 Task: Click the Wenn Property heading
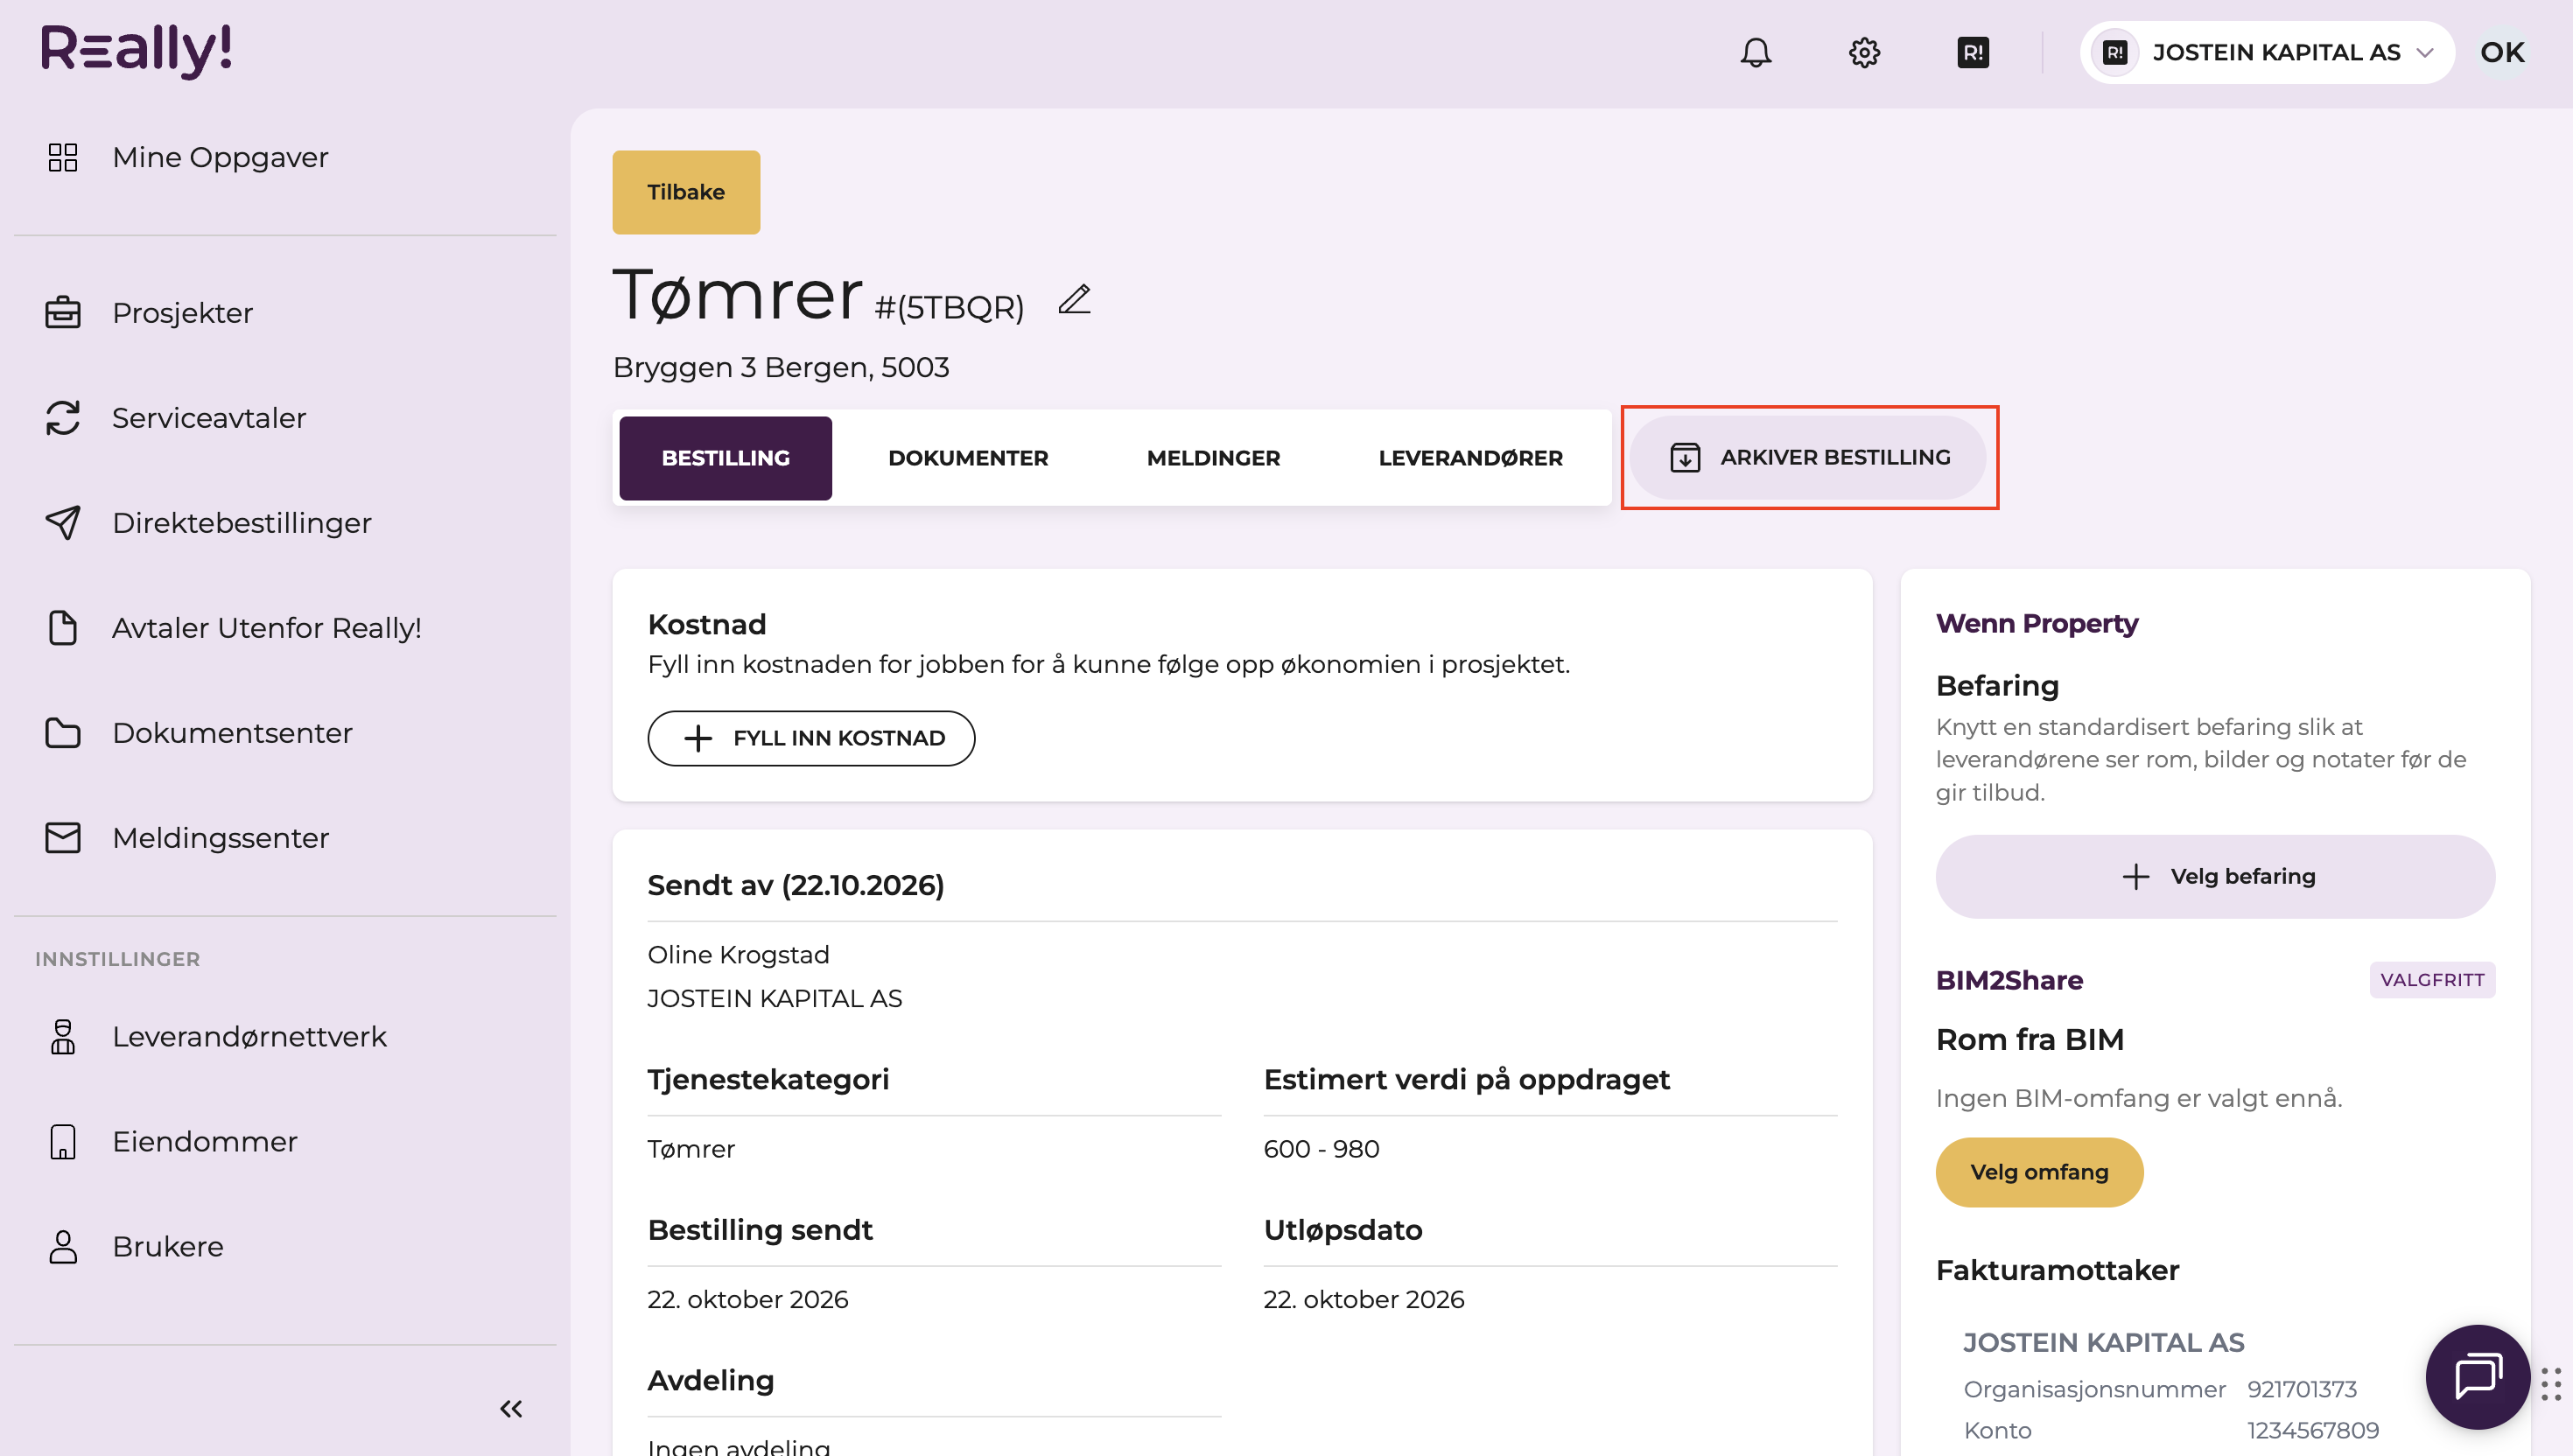(x=2037, y=623)
